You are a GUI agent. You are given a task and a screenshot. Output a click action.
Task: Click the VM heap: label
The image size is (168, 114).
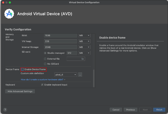27,41
